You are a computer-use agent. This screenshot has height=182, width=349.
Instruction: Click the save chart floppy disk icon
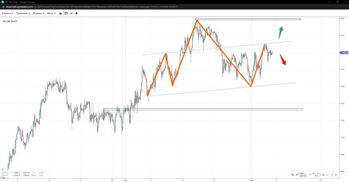point(66,13)
